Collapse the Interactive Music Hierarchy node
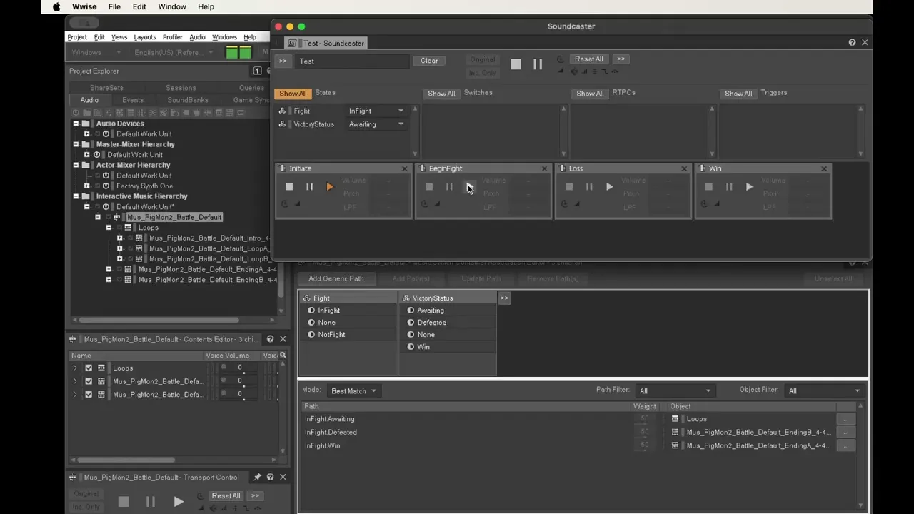The height and width of the screenshot is (514, 914). (76, 196)
